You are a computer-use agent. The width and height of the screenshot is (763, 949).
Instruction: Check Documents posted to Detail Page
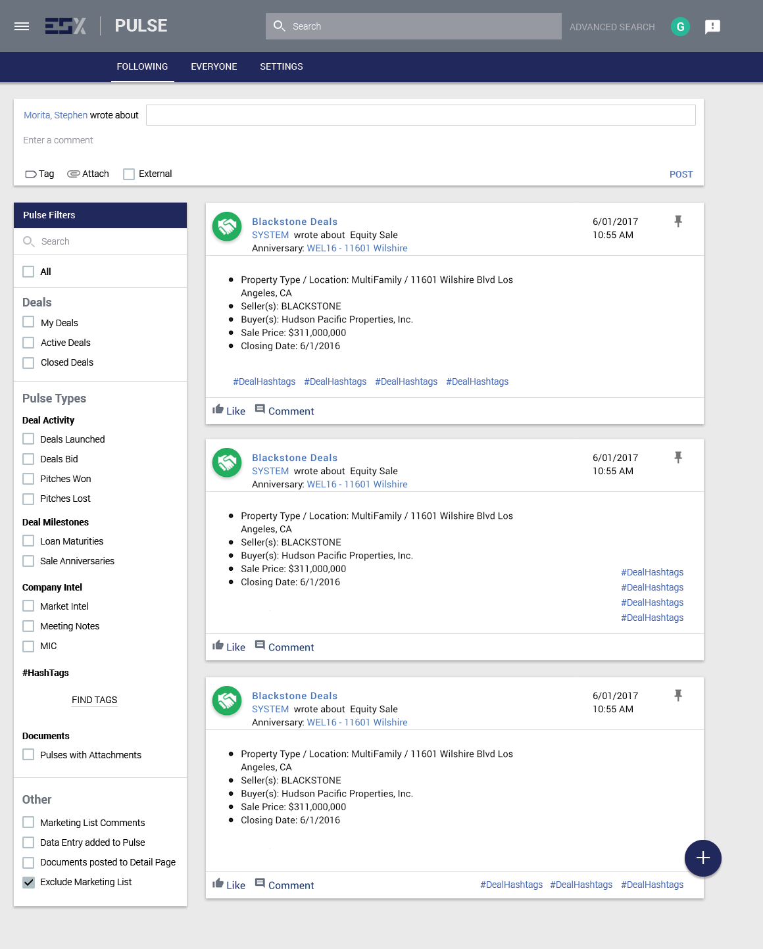point(28,862)
